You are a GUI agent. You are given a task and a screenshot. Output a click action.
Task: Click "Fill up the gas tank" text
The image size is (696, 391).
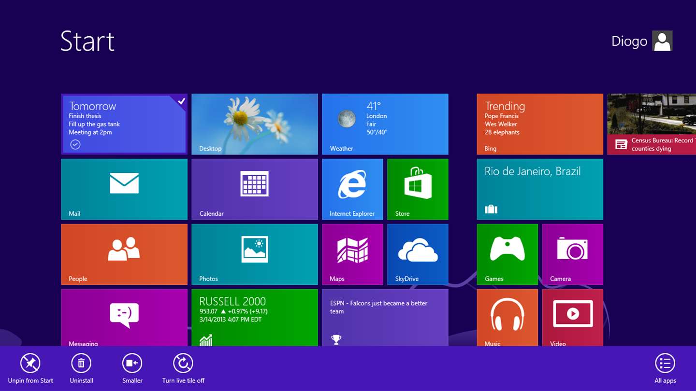coord(94,124)
